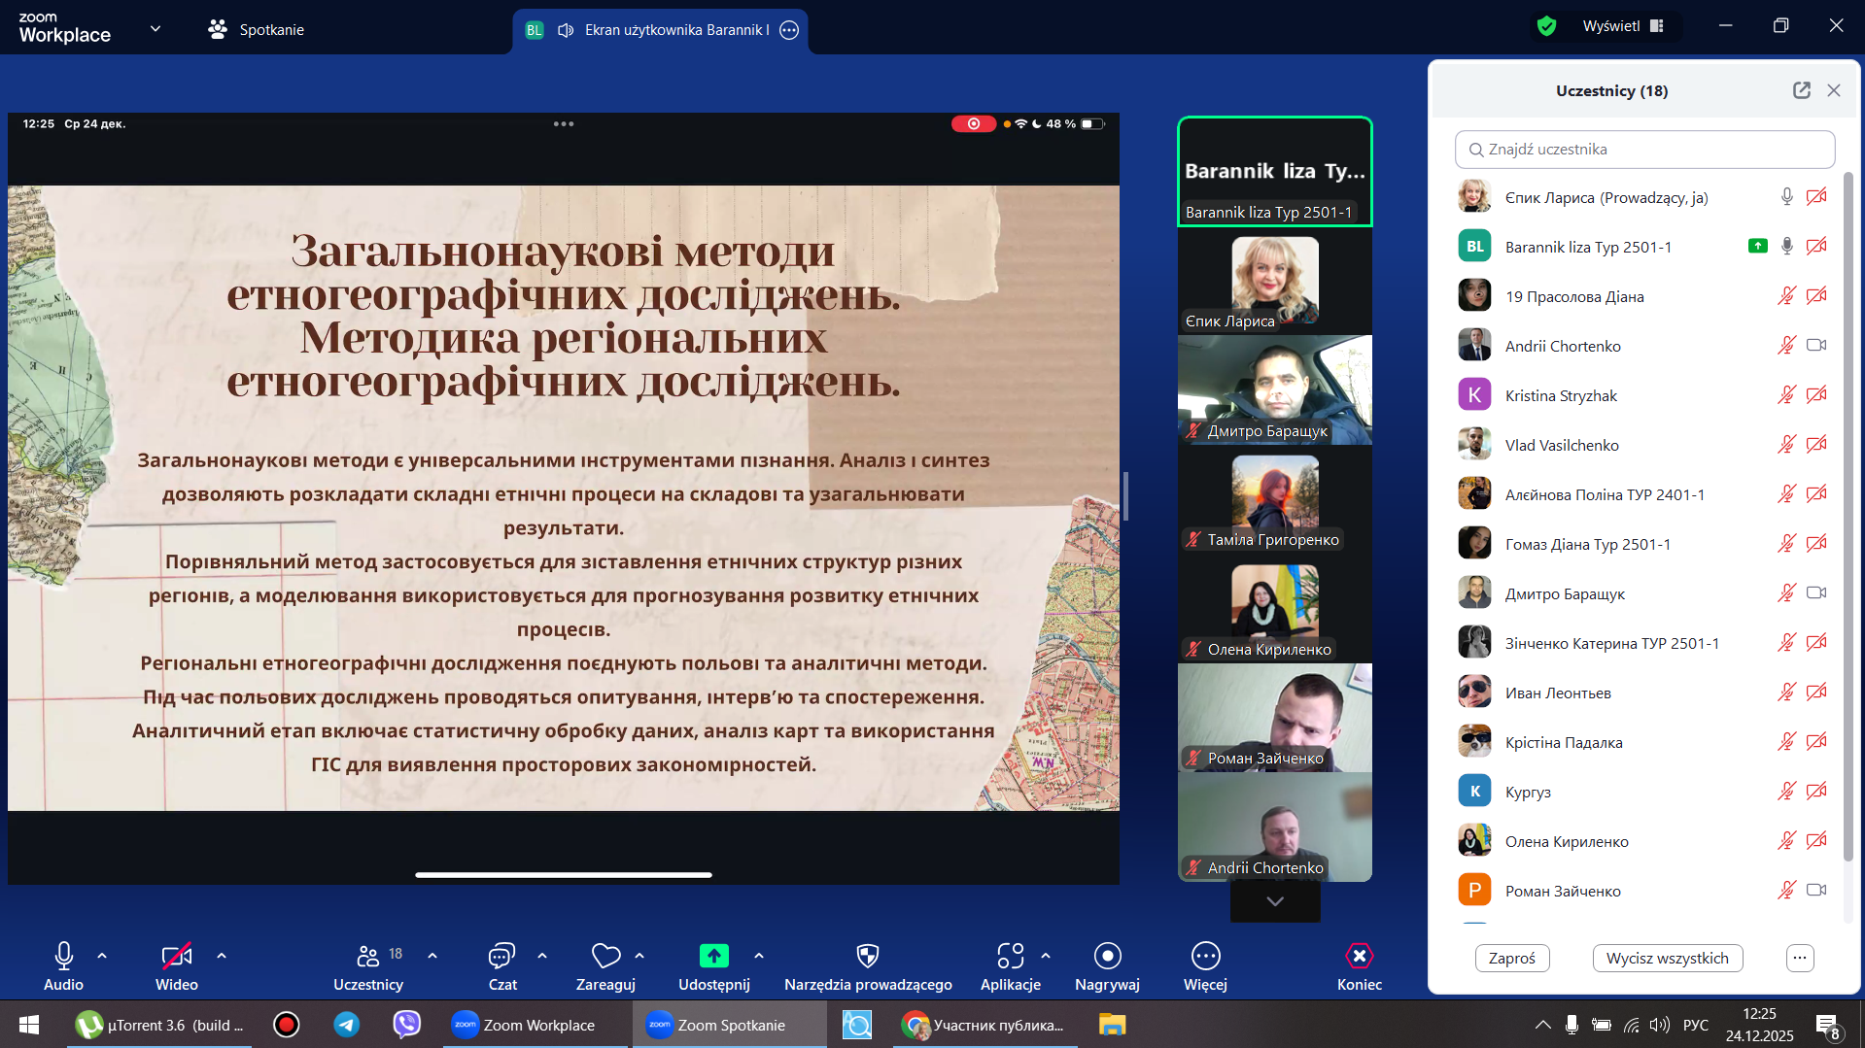
Task: Expand audio options arrow next to Audio
Action: coord(102,956)
